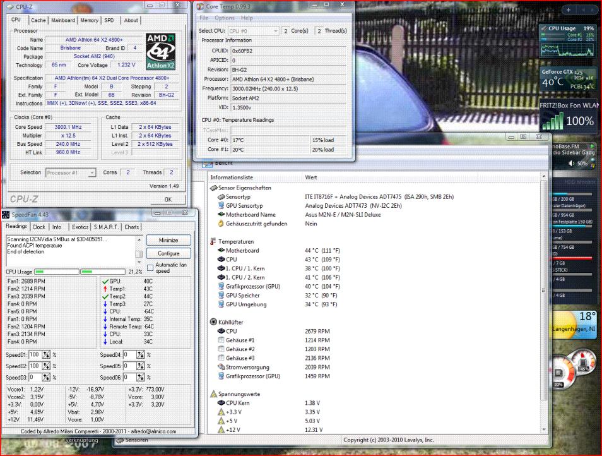602x456 pixels.
Task: Click the AMD Athlon X2 logo in CPU-Z
Action: pyautogui.click(x=160, y=52)
